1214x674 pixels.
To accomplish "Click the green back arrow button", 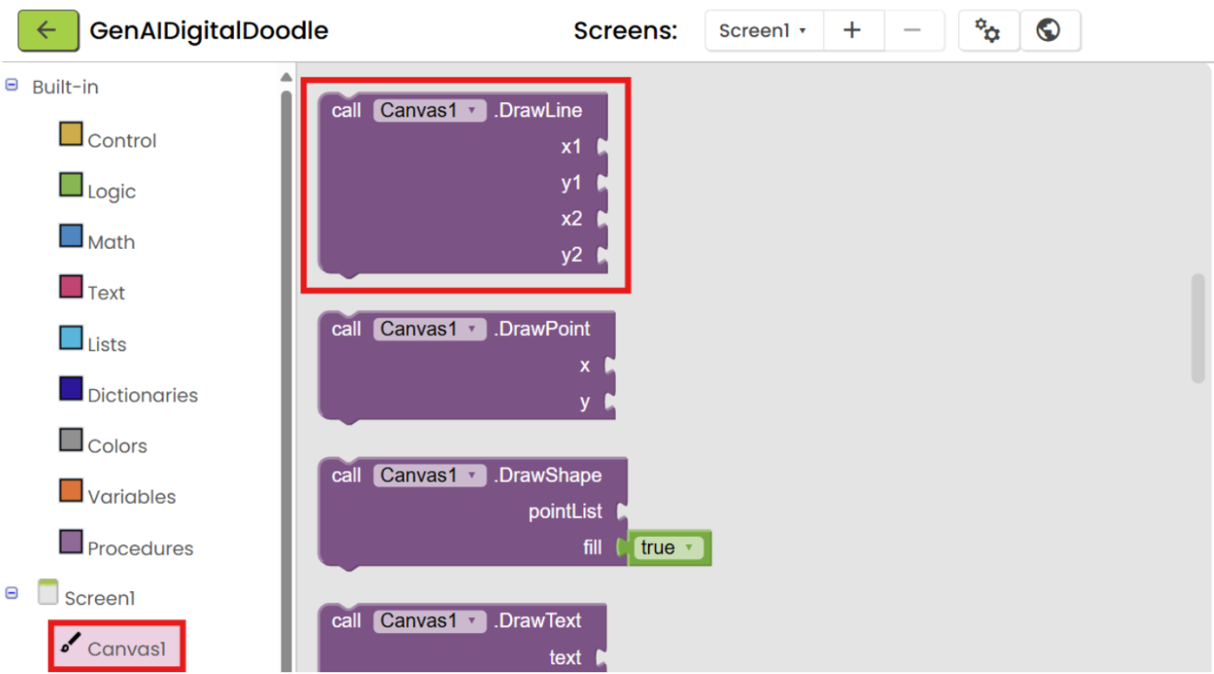I will (48, 31).
